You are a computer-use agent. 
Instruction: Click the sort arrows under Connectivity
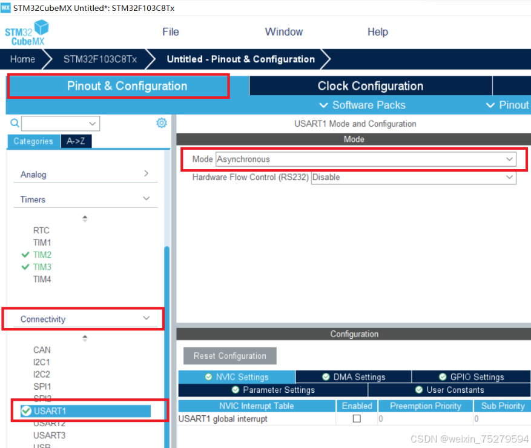coord(85,338)
